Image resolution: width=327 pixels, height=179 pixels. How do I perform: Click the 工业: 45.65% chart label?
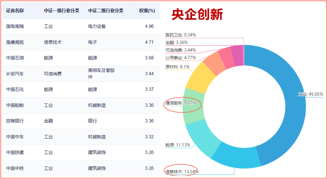pyautogui.click(x=311, y=94)
